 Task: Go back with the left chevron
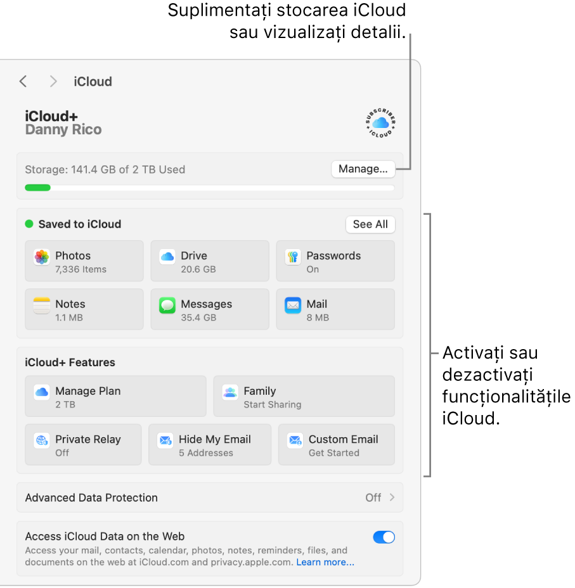click(23, 81)
